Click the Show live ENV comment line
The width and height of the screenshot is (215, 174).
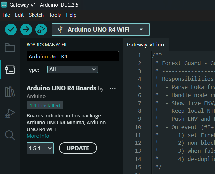coord(185,103)
